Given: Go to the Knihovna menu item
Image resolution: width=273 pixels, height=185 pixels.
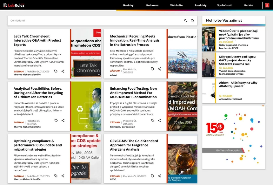Looking at the screenshot, I should [x=152, y=5].
